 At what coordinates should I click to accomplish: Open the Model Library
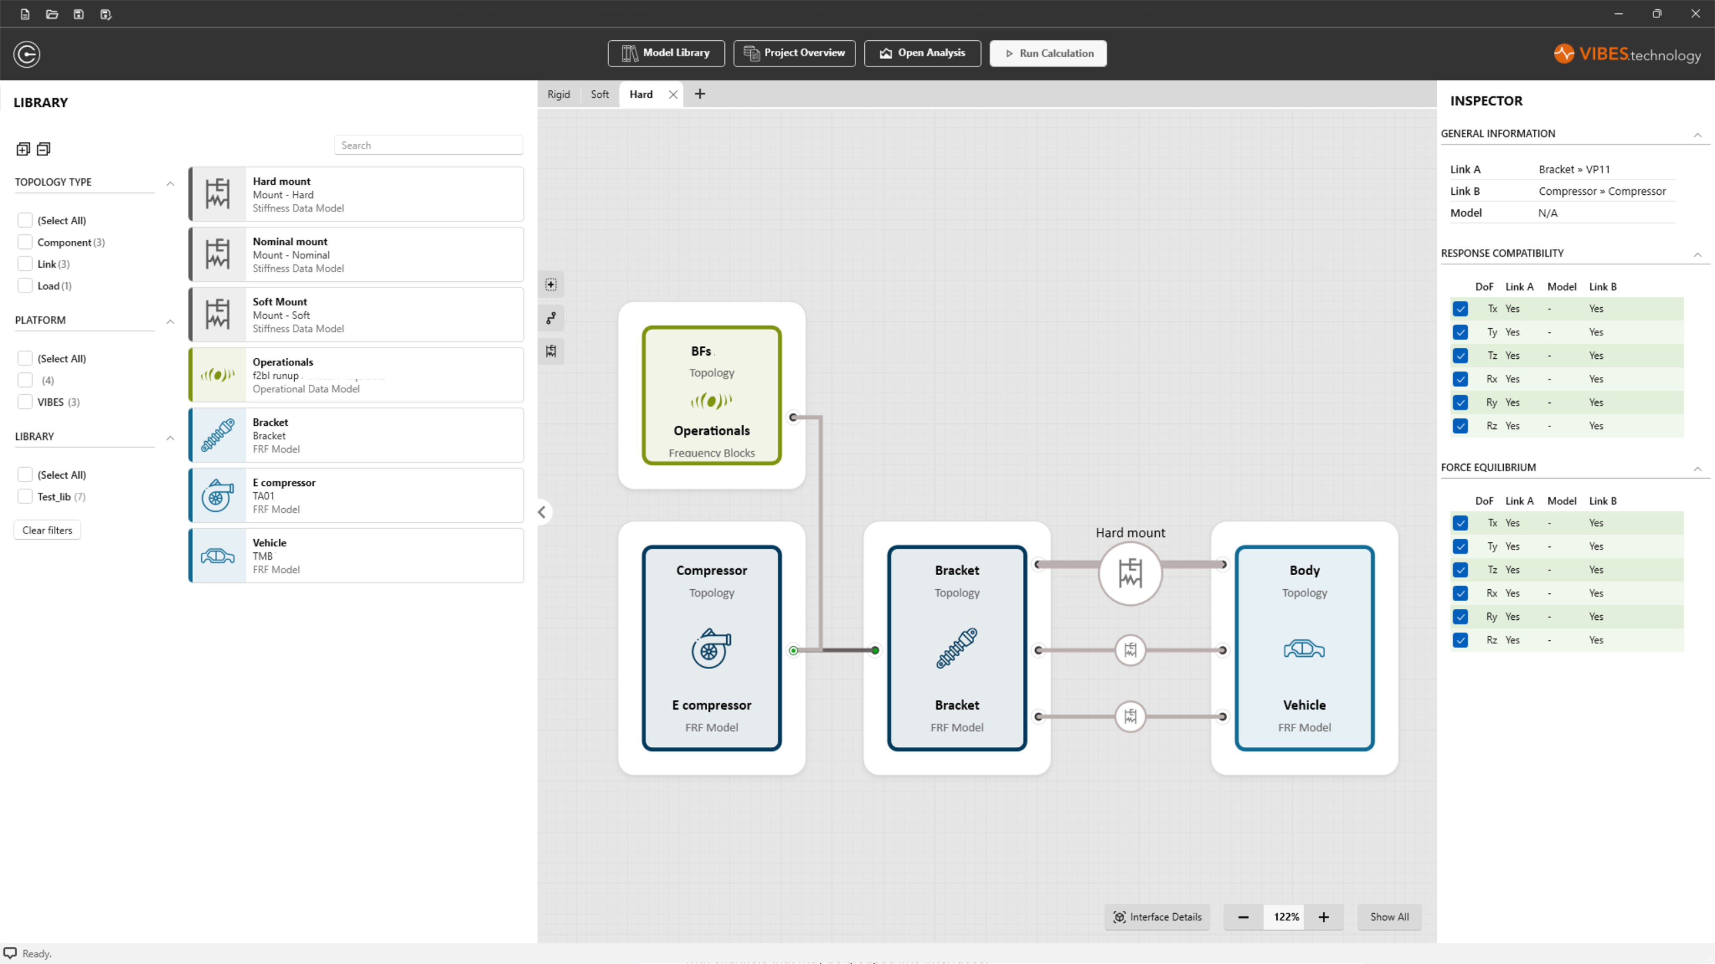click(666, 53)
